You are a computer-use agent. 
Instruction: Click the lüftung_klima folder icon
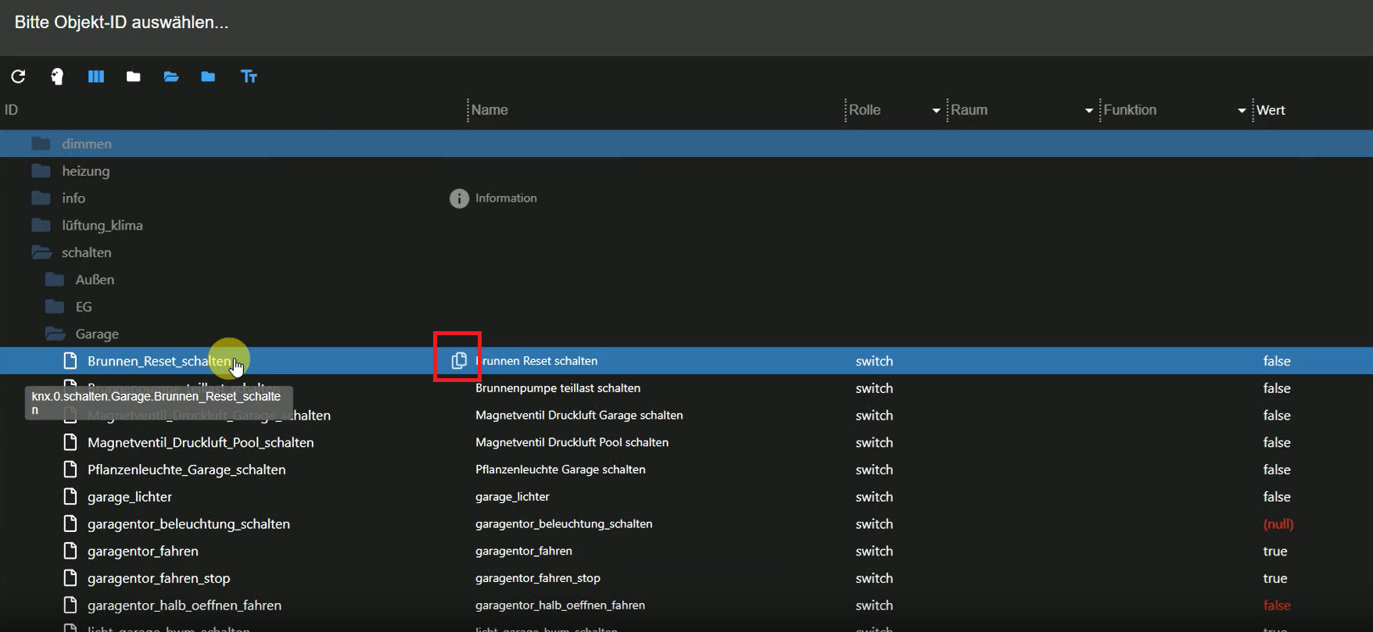[41, 225]
